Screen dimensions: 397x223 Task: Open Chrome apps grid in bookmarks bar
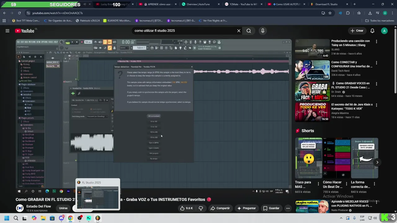point(4,21)
